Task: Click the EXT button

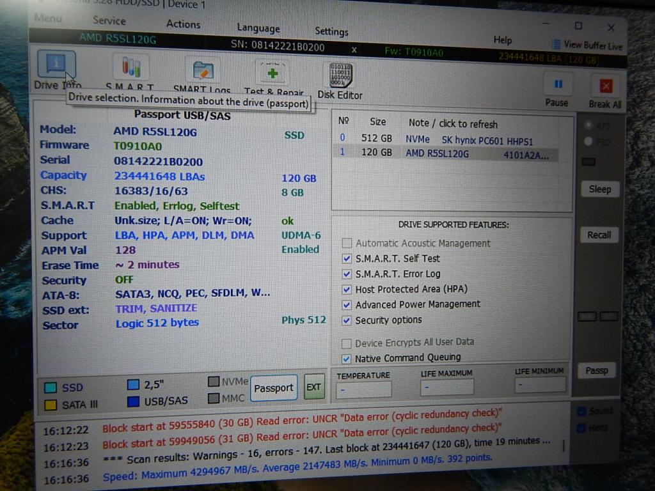Action: click(313, 387)
